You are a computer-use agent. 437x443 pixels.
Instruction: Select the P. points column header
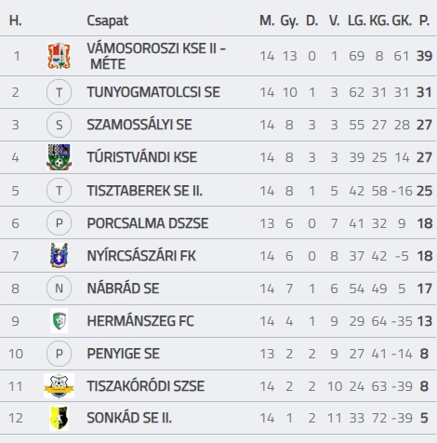[x=424, y=20]
